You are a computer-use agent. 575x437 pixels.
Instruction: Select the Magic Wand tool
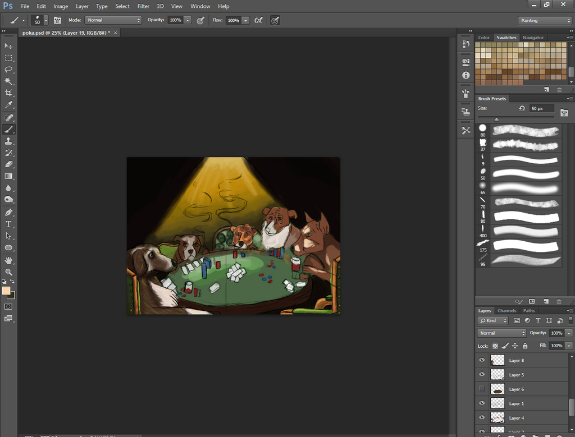pyautogui.click(x=8, y=81)
